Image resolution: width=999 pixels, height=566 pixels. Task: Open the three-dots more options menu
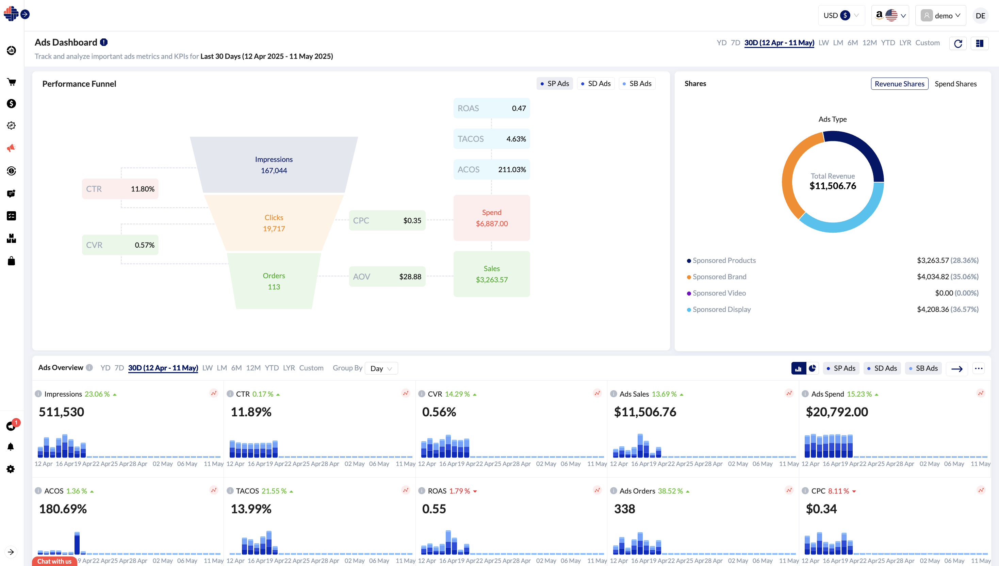click(x=978, y=368)
